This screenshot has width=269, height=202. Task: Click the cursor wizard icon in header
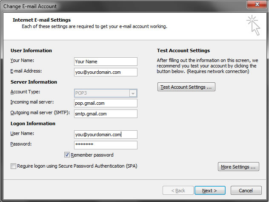click(253, 25)
